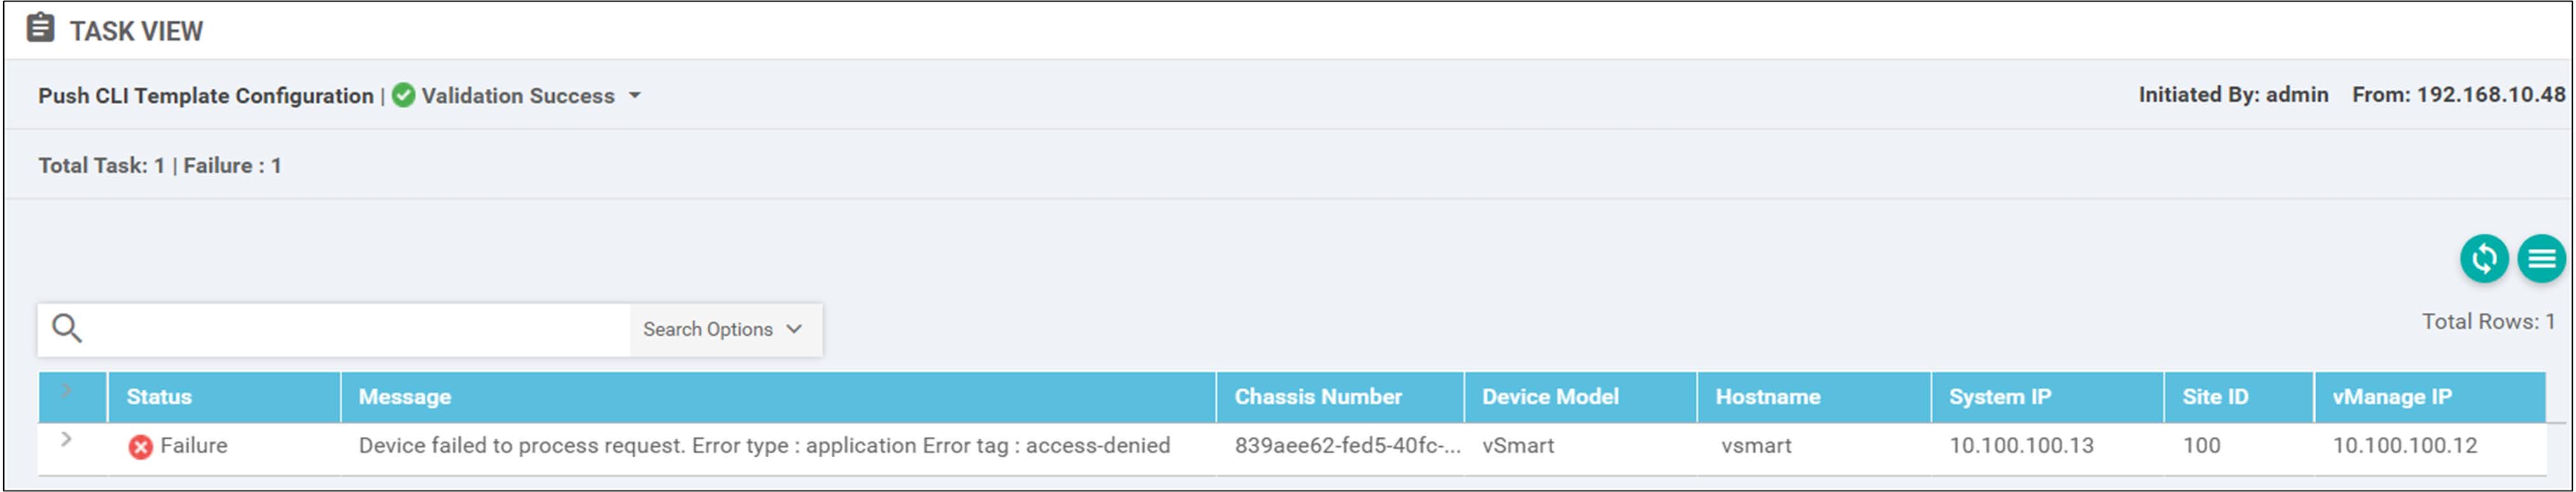
Task: Click inside the search input field
Action: pos(358,330)
